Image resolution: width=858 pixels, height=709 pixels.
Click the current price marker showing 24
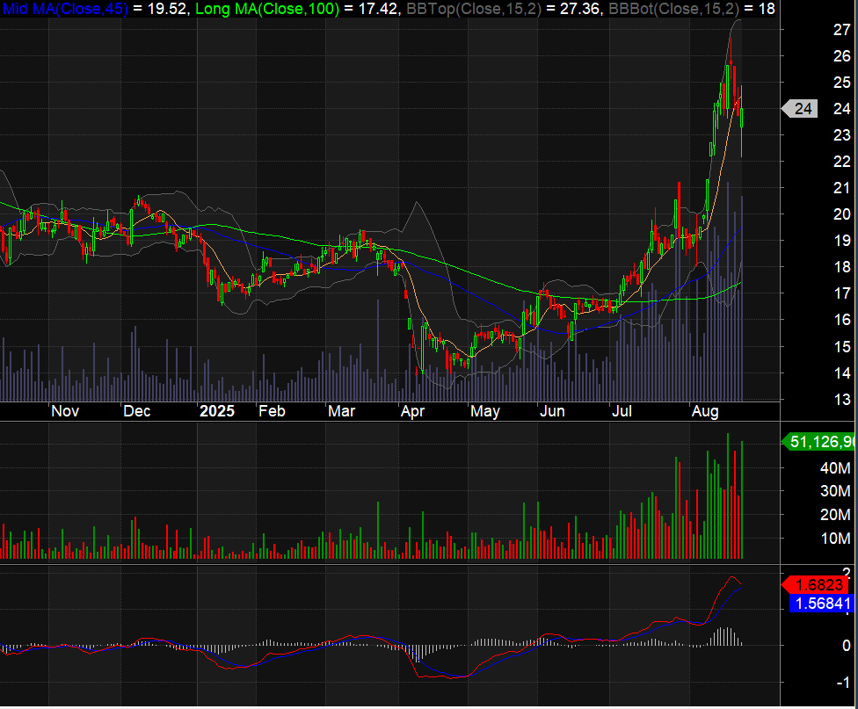click(803, 109)
